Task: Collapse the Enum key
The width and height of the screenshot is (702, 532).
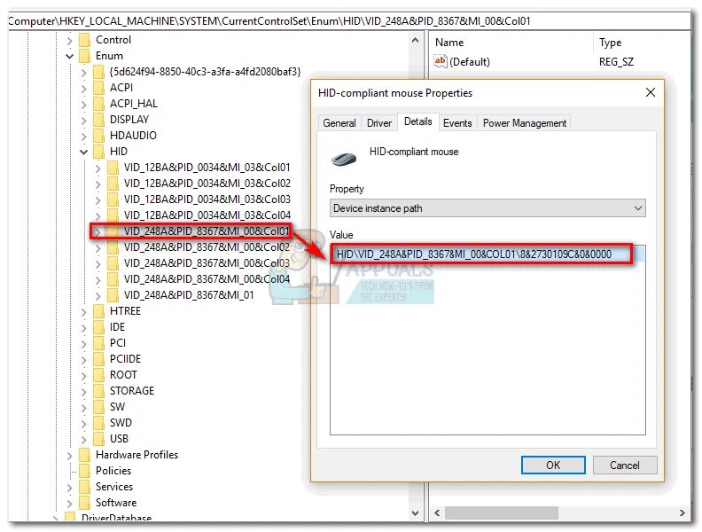Action: 70,57
